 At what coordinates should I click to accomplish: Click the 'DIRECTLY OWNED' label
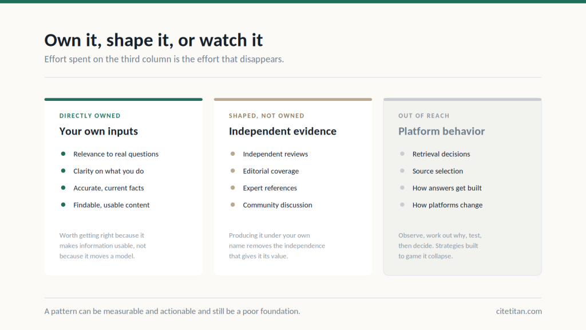click(90, 116)
